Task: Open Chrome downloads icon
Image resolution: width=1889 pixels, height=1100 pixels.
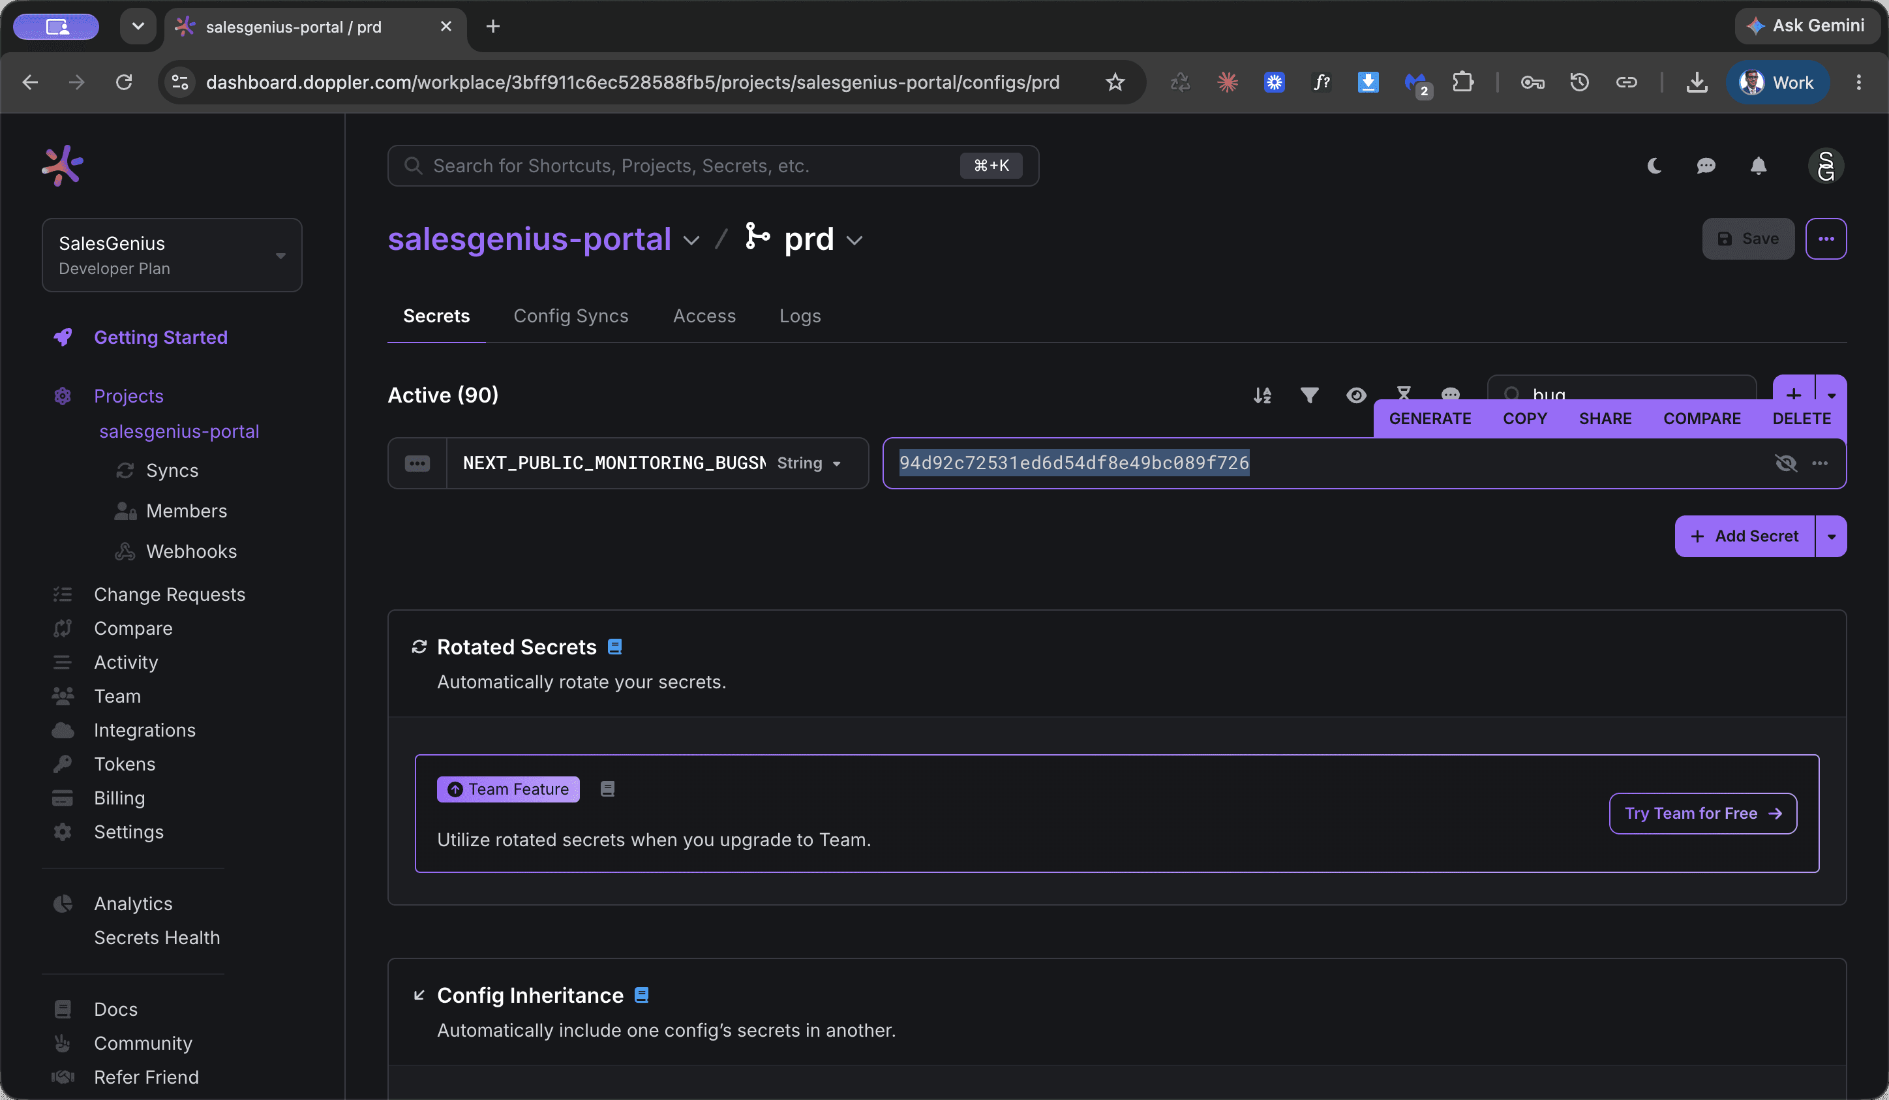Action: (1697, 82)
